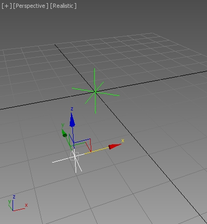
Task: Click the green Y axis arrow of the gizmo
Action: pos(64,133)
